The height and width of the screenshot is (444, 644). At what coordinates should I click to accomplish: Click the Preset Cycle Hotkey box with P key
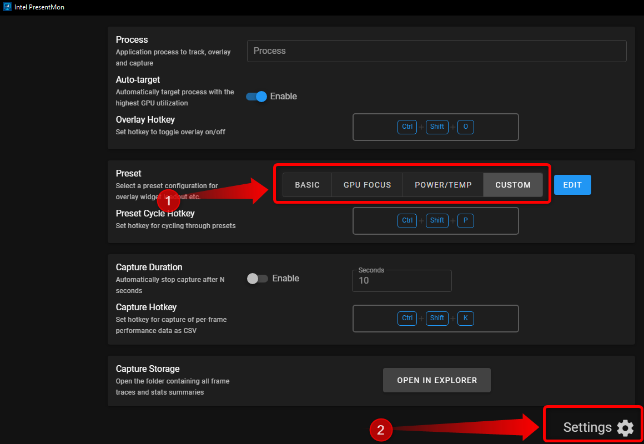tap(436, 220)
